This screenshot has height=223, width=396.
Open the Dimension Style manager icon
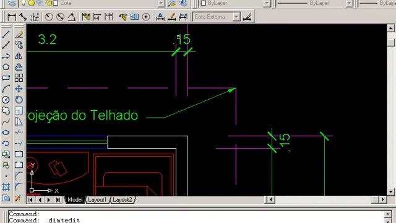(247, 17)
